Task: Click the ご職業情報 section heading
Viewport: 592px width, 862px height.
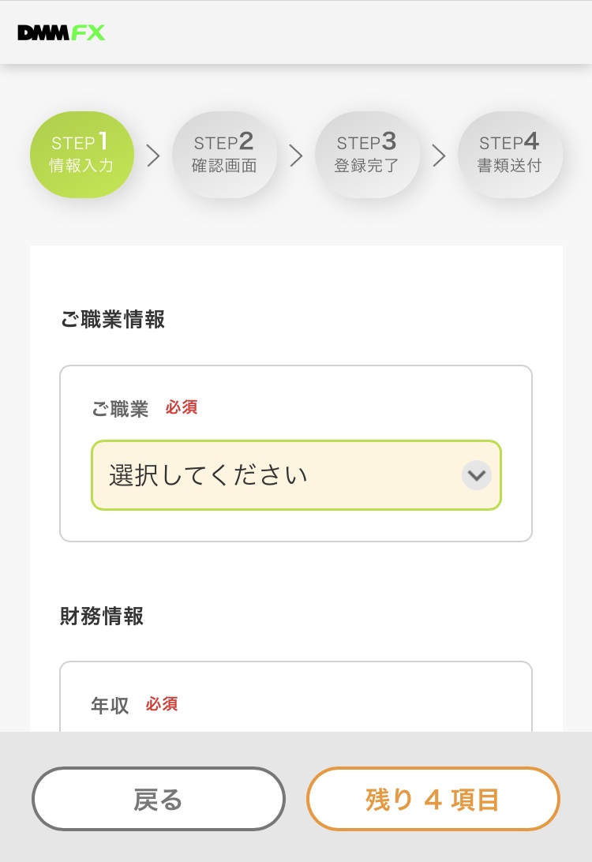Action: 112,319
